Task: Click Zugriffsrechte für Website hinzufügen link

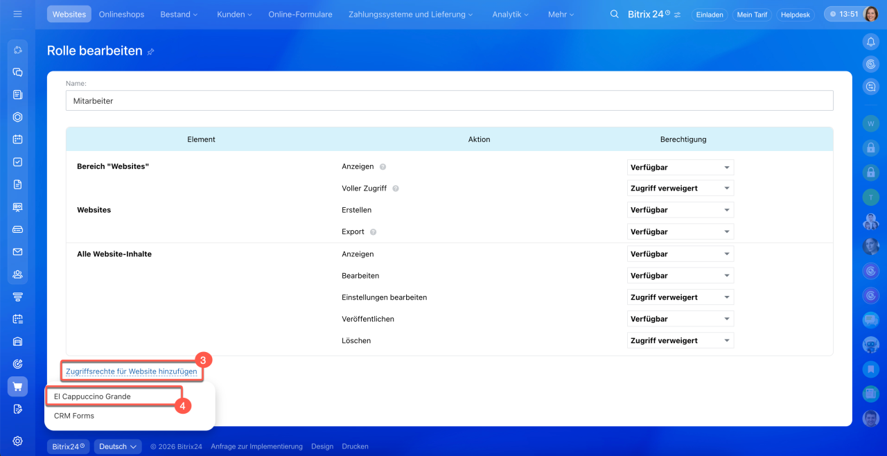Action: 131,371
